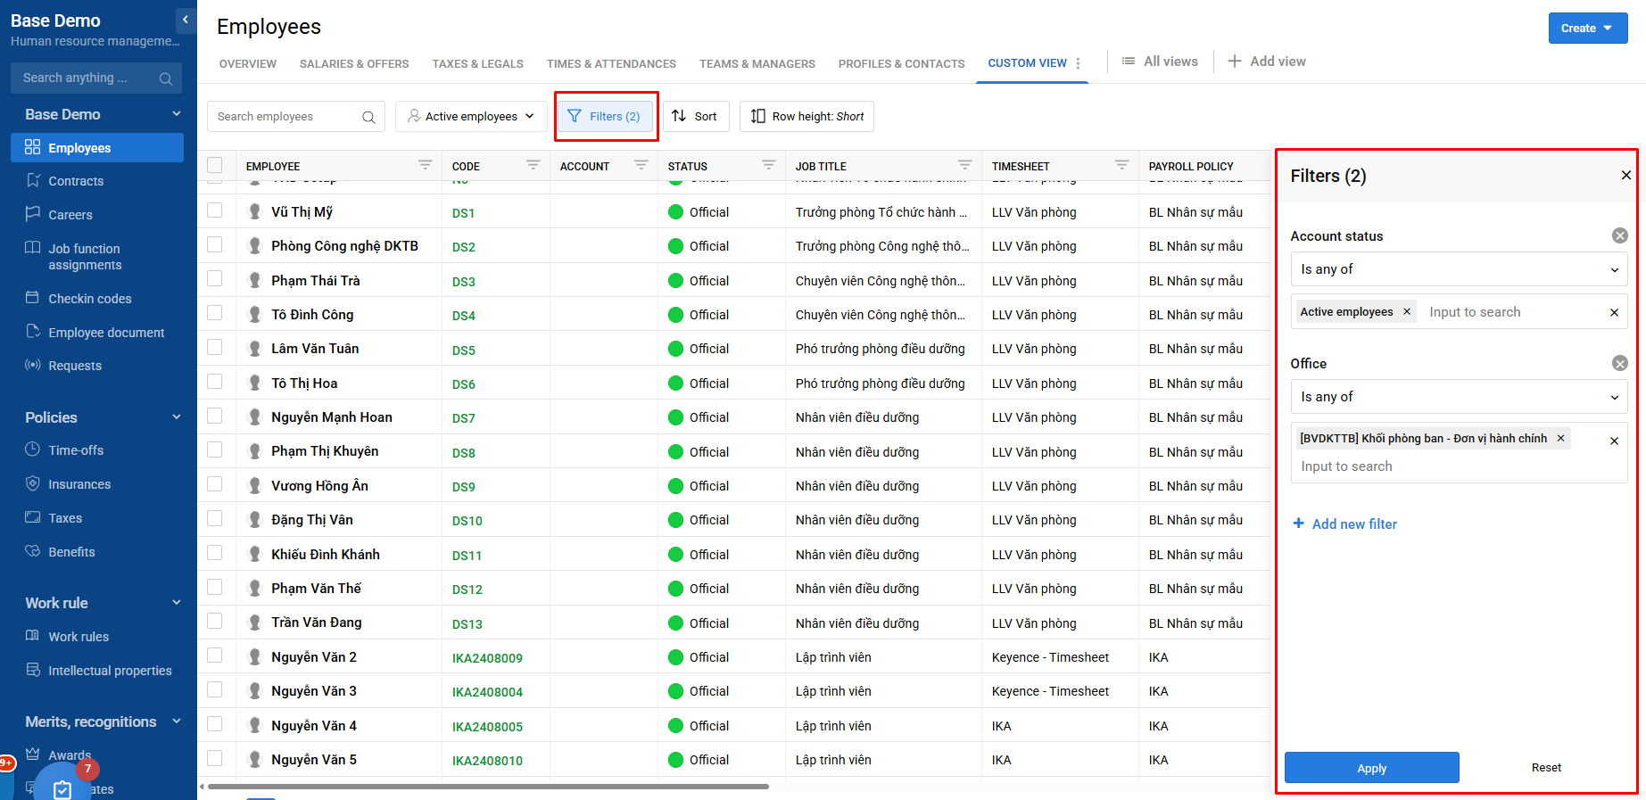Switch to Salaries & Offers tab
Screen dimensions: 1646x800
(x=354, y=64)
